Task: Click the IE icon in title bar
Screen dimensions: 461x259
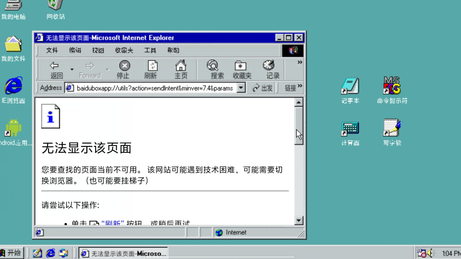Action: 39,38
